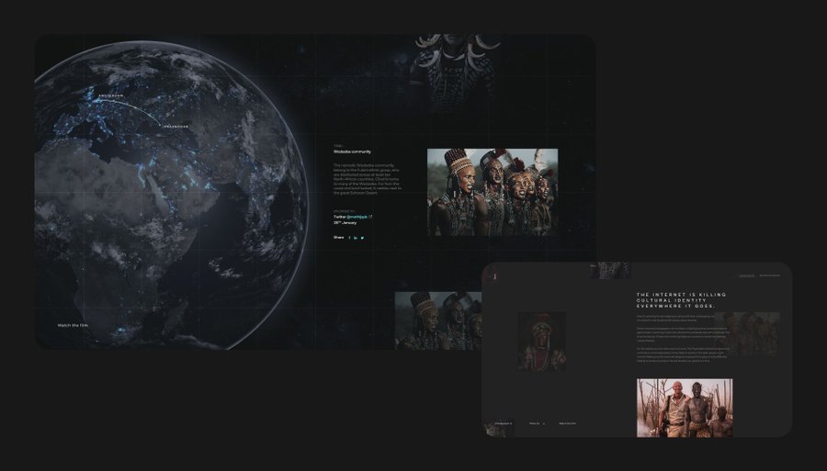
Task: Click the third bottom footer link
Action: click(567, 423)
